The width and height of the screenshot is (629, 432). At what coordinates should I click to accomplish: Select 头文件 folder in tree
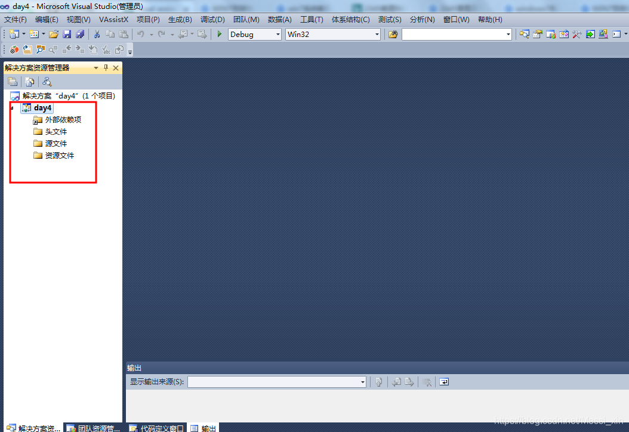(51, 131)
